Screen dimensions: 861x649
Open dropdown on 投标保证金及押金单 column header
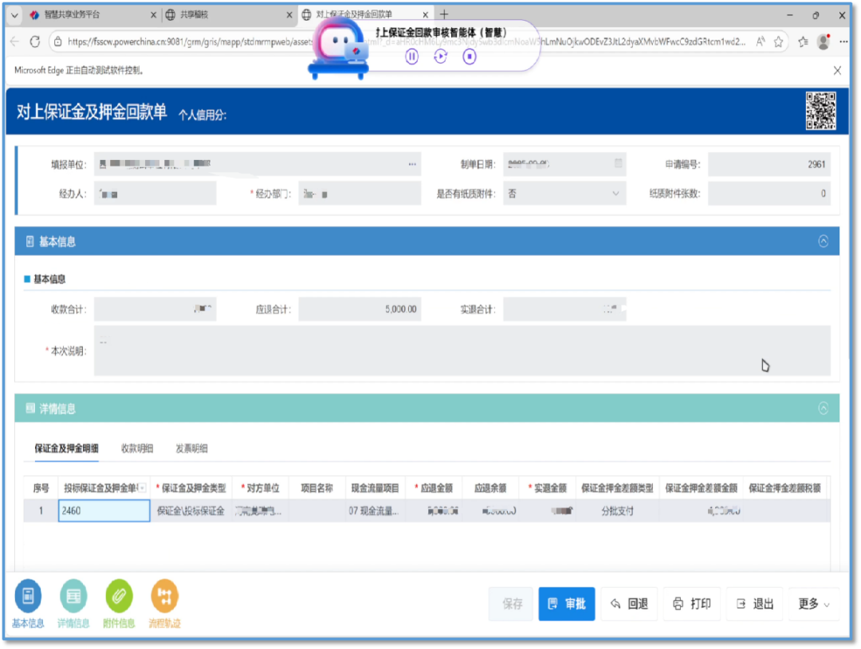pyautogui.click(x=142, y=488)
